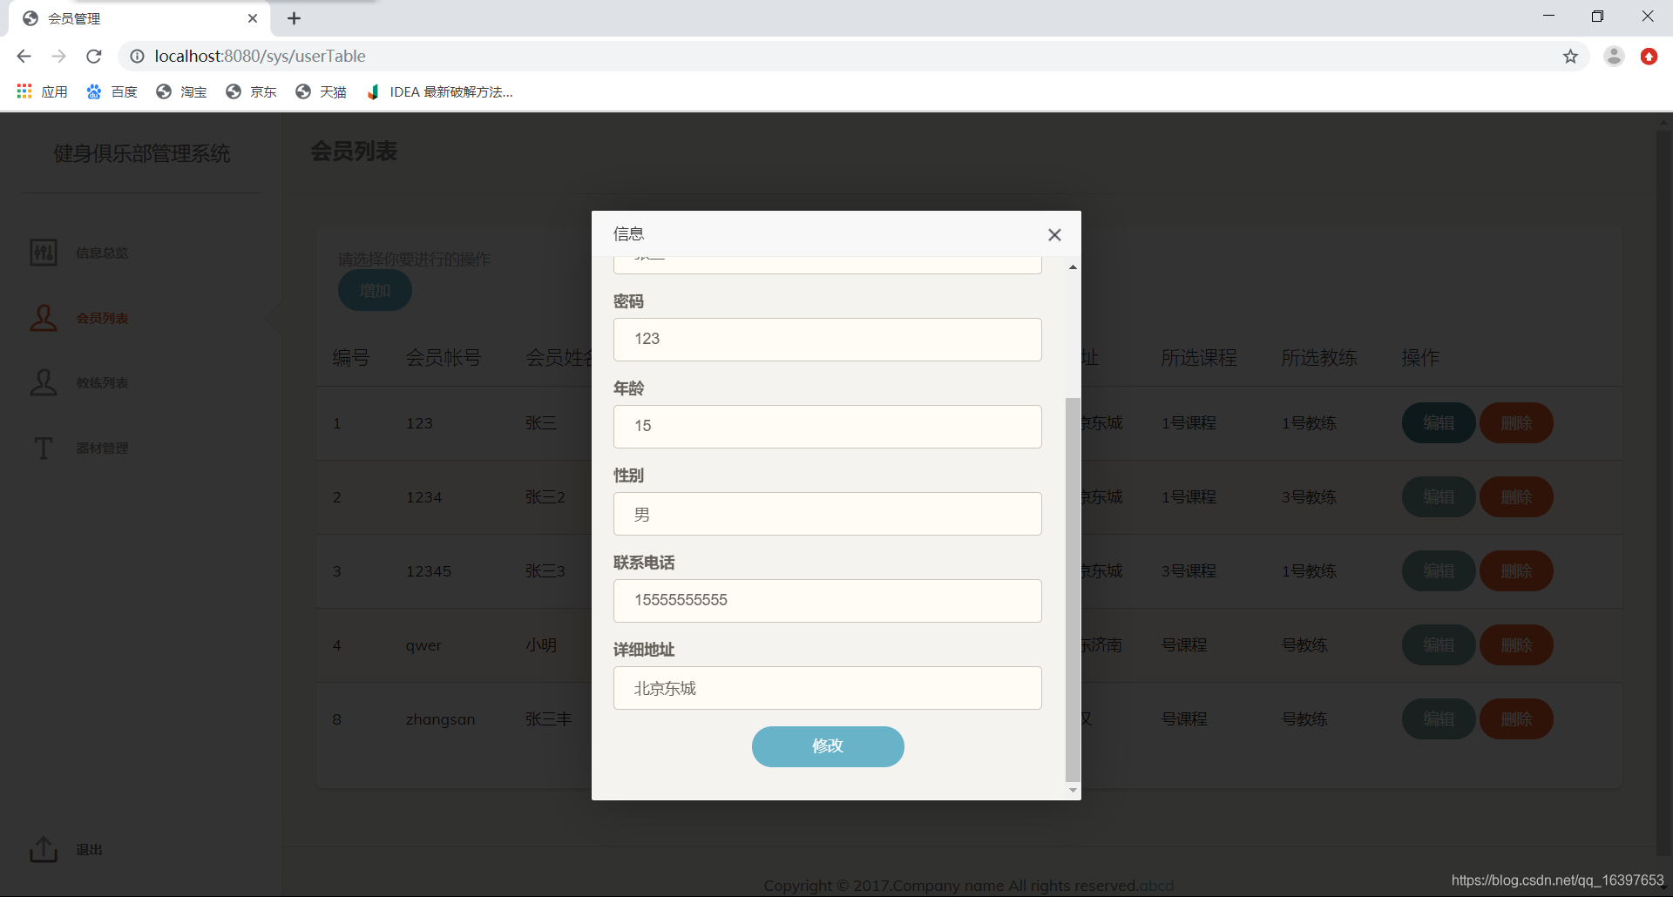Viewport: 1673px width, 897px height.
Task: Click the 3号教练 cell
Action: (x=1309, y=497)
